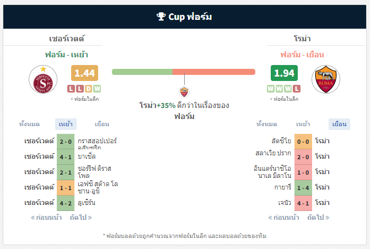Click small Roma badge under comparison bar
Viewport: 370px width, 249px height.
click(184, 92)
